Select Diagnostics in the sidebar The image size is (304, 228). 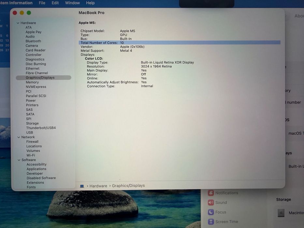coord(35,59)
